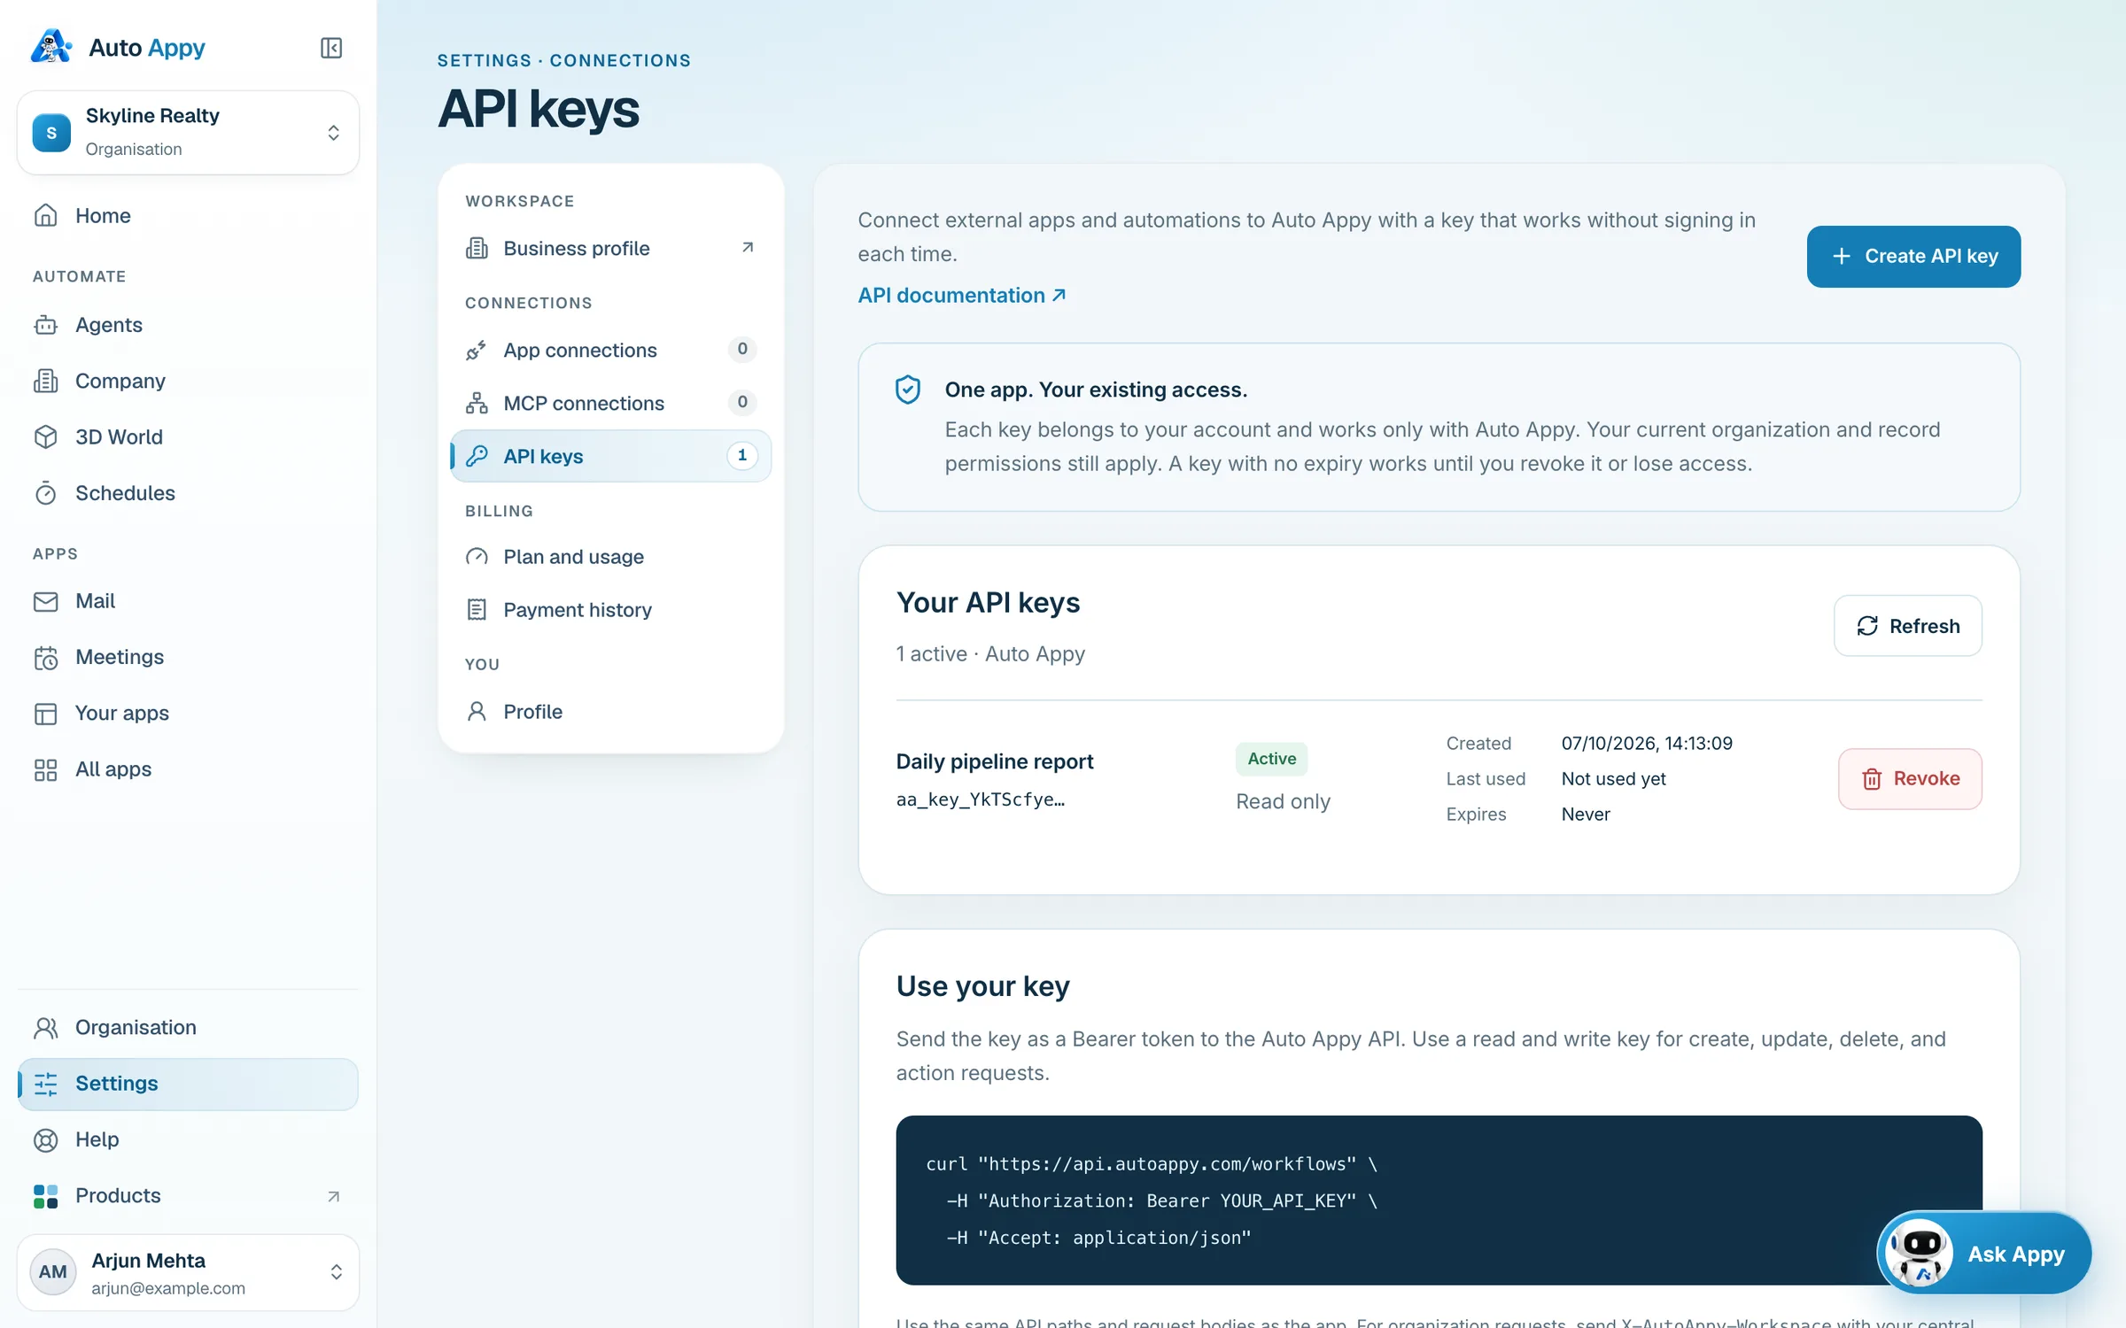Open Payment history page
This screenshot has height=1328, width=2126.
click(x=610, y=610)
